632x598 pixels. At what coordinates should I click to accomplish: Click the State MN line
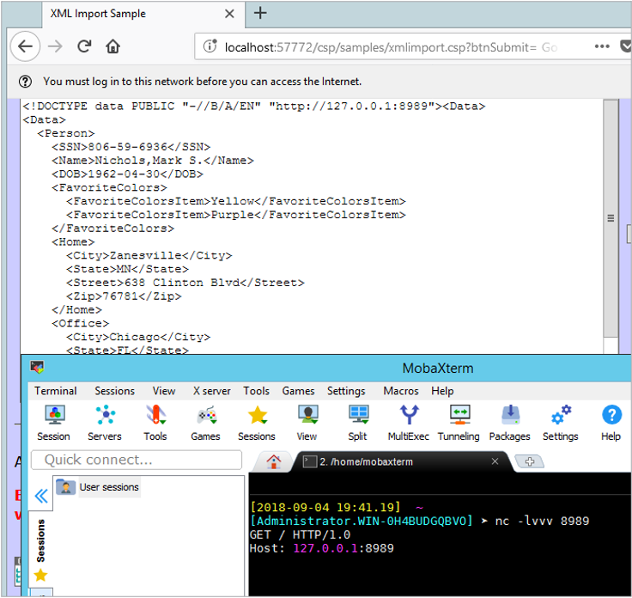[127, 269]
